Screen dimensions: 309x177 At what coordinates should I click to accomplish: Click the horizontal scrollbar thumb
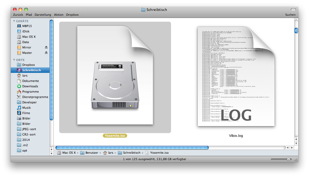click(132, 148)
